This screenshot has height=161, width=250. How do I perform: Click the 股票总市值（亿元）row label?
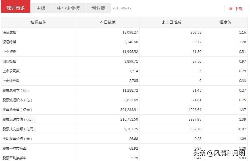[17, 110]
